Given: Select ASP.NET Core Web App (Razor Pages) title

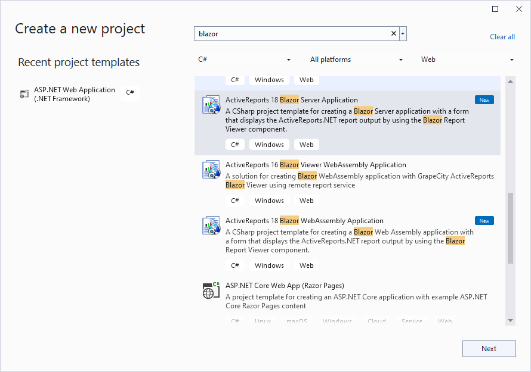Looking at the screenshot, I should click(285, 286).
